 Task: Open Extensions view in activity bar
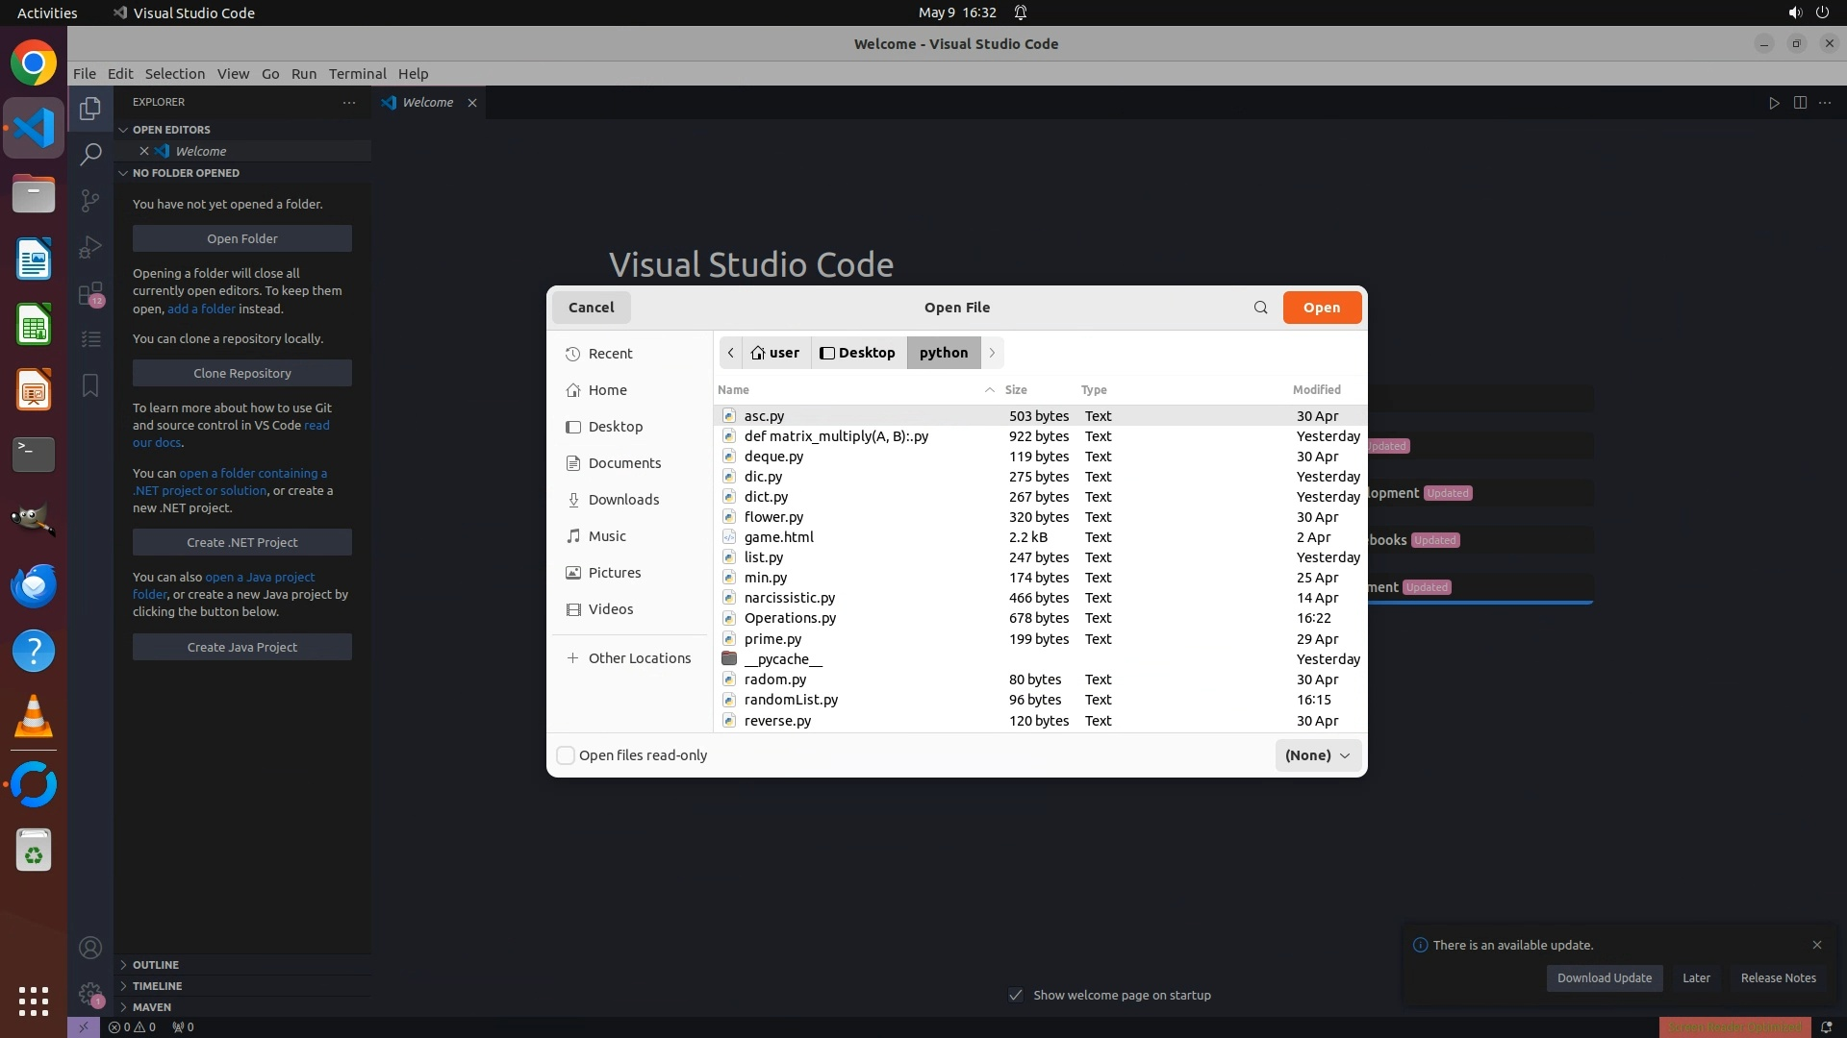click(x=90, y=293)
